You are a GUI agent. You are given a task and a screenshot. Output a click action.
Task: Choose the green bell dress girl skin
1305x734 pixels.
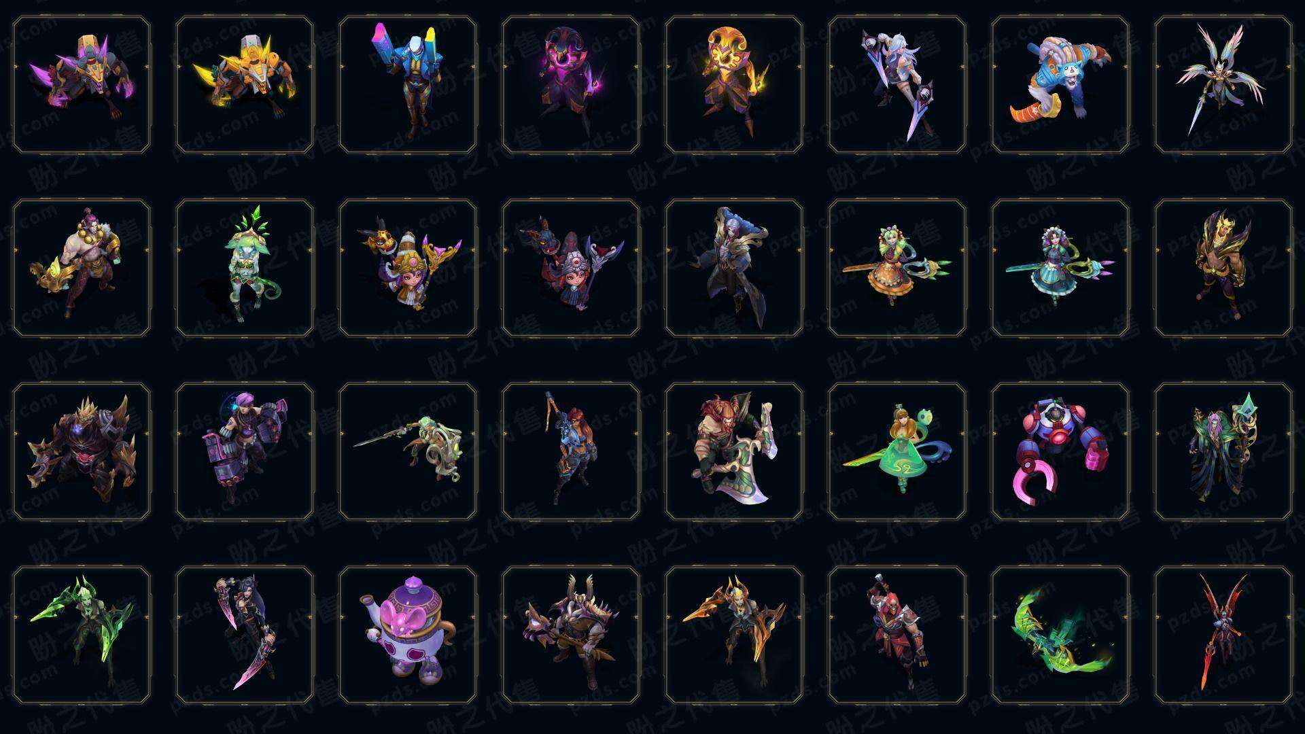[x=897, y=451]
